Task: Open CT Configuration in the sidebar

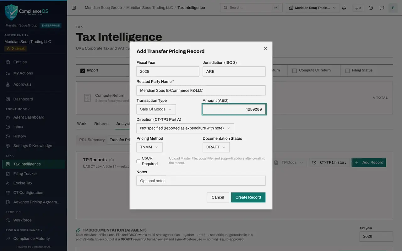Action: point(33,193)
